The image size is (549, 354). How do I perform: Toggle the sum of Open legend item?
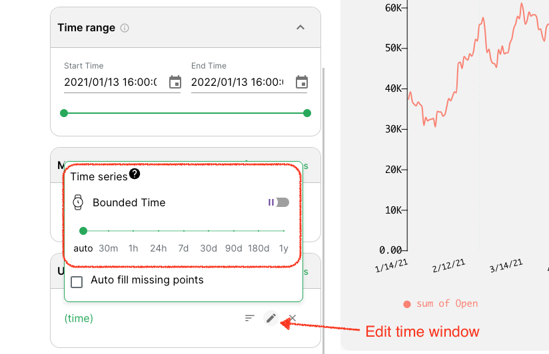[x=440, y=303]
